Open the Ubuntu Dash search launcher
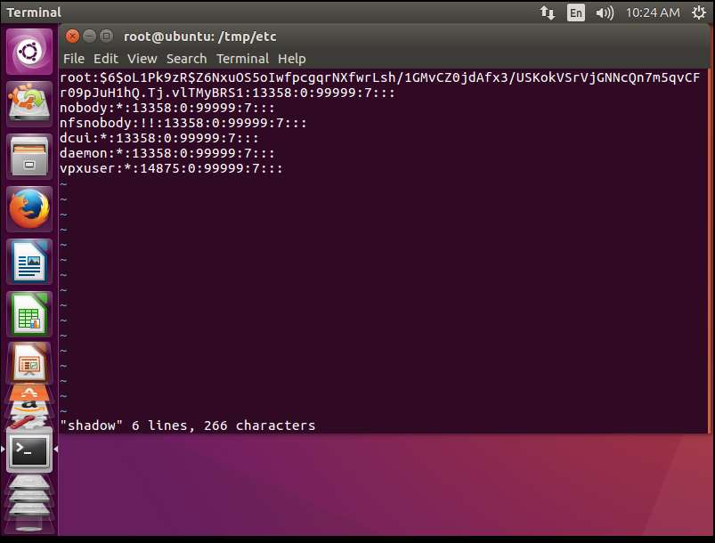This screenshot has width=715, height=543. pos(30,53)
